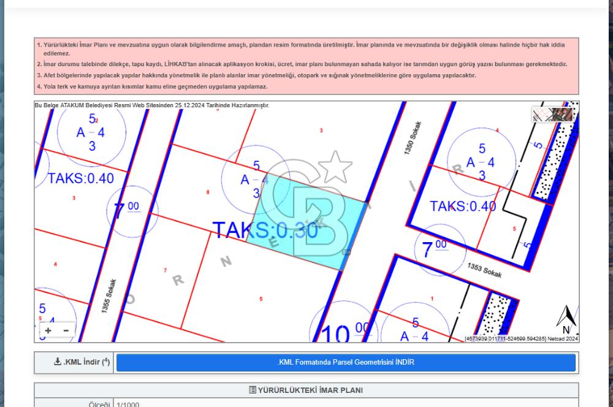Click the TAKS:0.30 label on the map
The height and width of the screenshot is (407, 613).
(x=265, y=230)
